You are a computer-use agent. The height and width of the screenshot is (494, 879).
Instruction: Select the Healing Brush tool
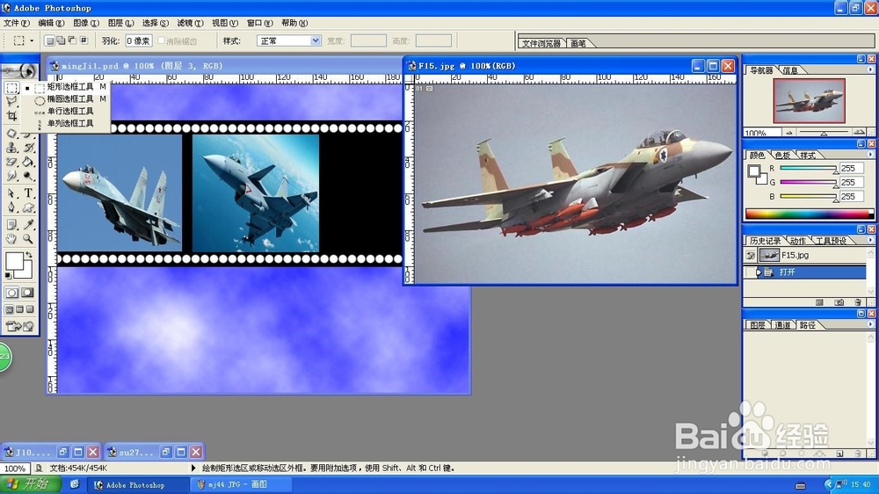pyautogui.click(x=11, y=134)
